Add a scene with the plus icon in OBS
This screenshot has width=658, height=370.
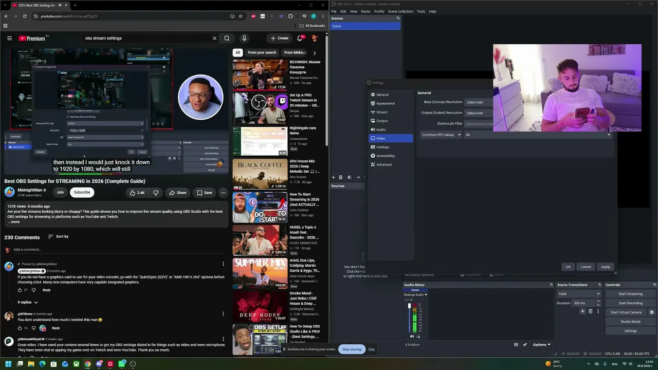pyautogui.click(x=333, y=177)
